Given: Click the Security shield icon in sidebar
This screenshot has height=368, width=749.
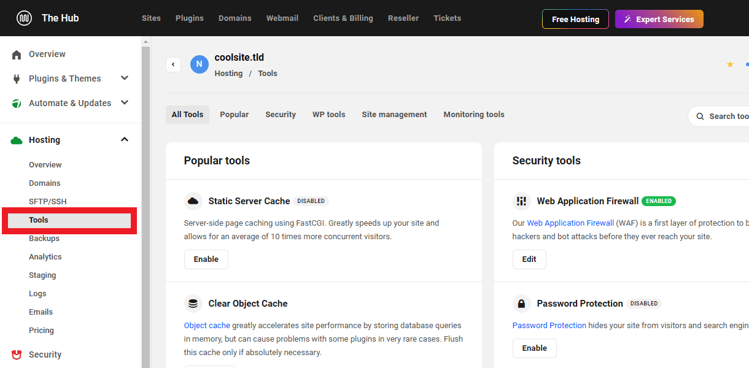Looking at the screenshot, I should coord(17,355).
